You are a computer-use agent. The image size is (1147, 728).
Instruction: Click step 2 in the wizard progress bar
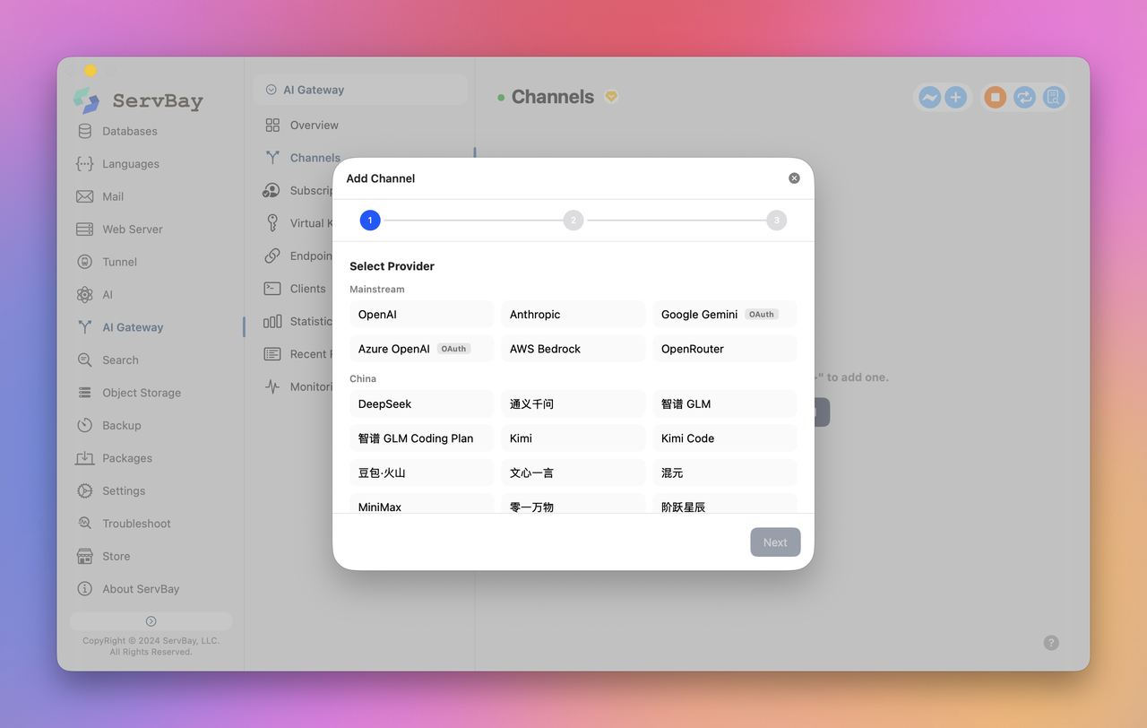573,220
